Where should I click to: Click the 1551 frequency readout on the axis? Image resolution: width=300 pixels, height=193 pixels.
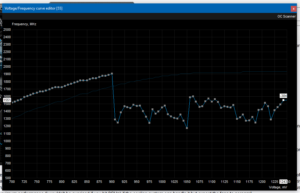pos(7,100)
